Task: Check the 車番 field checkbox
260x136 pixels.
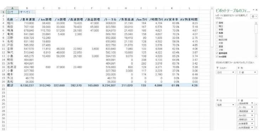Action: pos(217,30)
